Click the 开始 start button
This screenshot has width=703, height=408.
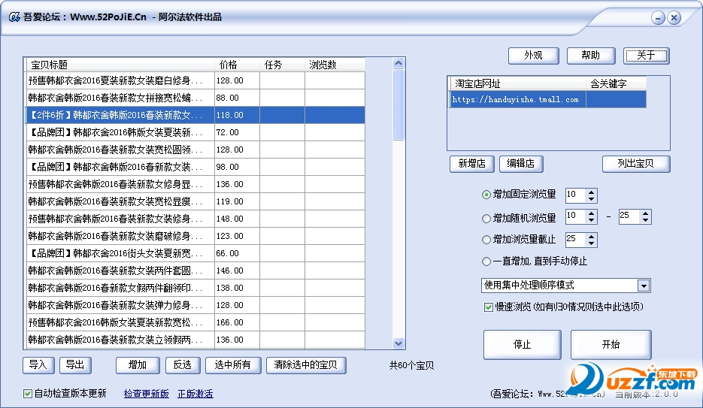point(611,344)
